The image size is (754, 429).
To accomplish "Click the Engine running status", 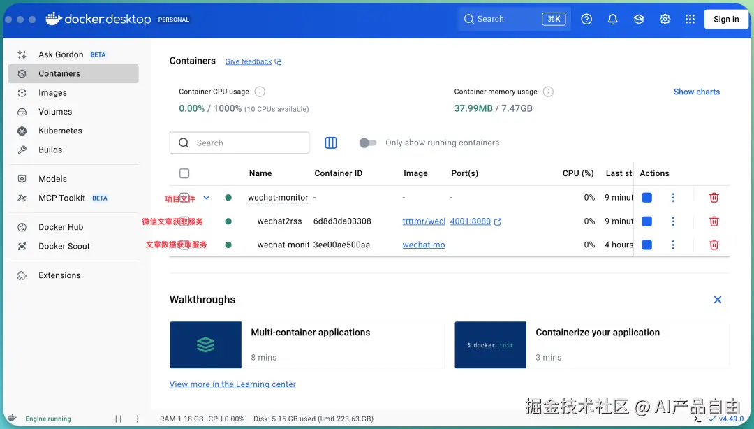I will coord(48,419).
